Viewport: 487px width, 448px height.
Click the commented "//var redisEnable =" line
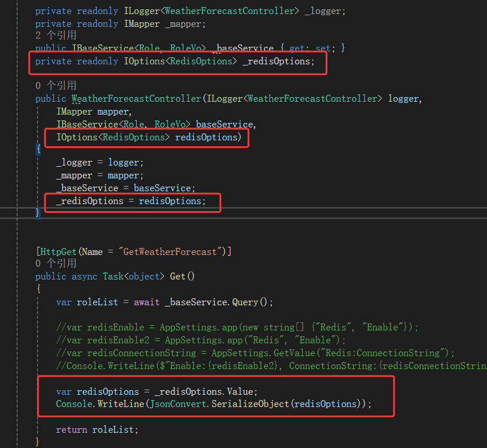coord(237,328)
